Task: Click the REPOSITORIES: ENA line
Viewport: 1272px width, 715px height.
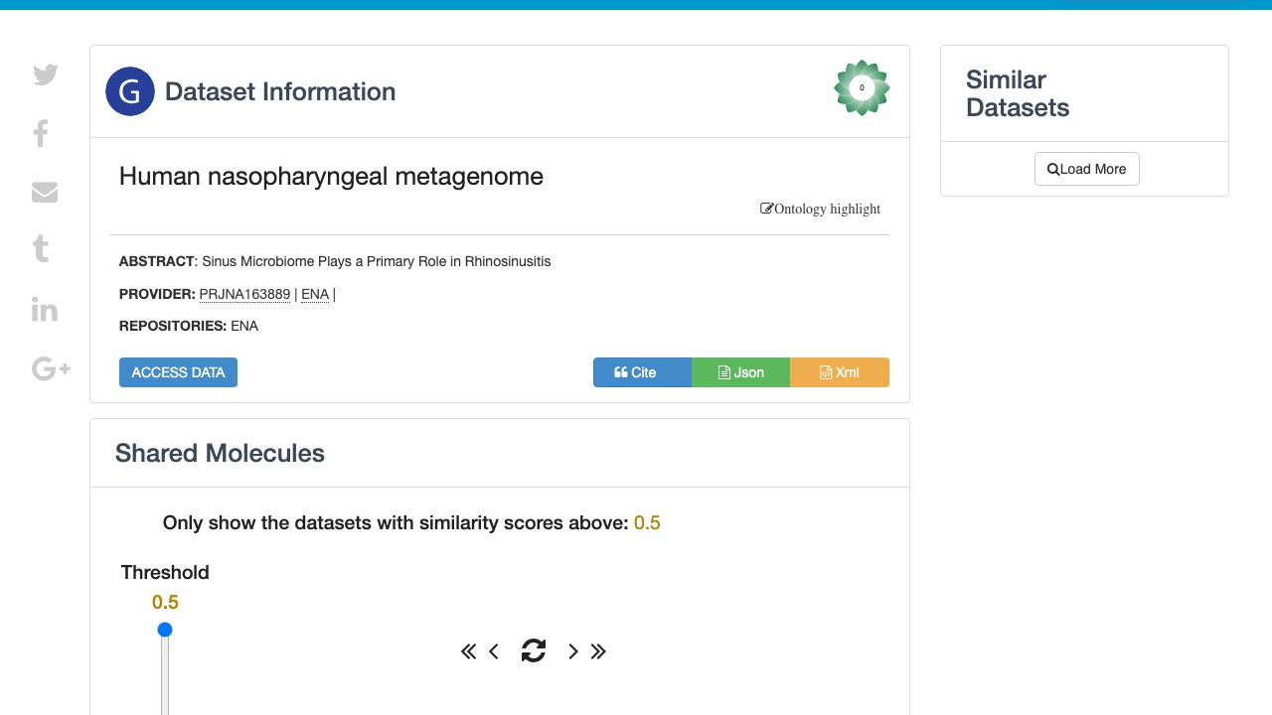Action: (x=189, y=326)
